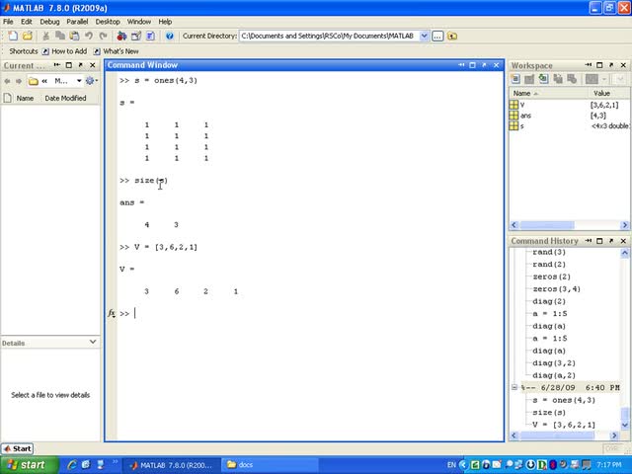Image resolution: width=632 pixels, height=474 pixels.
Task: Open Simulink from the toolbar icon
Action: [121, 36]
